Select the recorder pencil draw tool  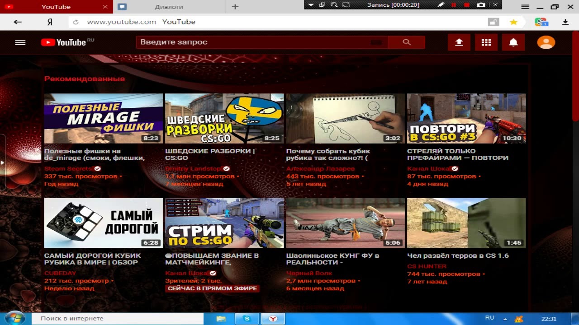click(441, 5)
